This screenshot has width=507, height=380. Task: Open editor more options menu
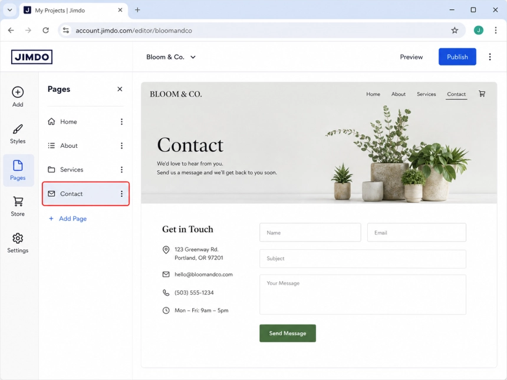coord(489,57)
